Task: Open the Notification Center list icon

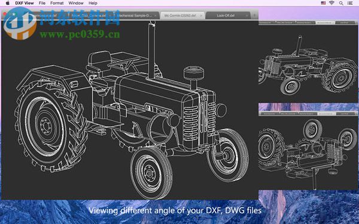Action: [350, 3]
